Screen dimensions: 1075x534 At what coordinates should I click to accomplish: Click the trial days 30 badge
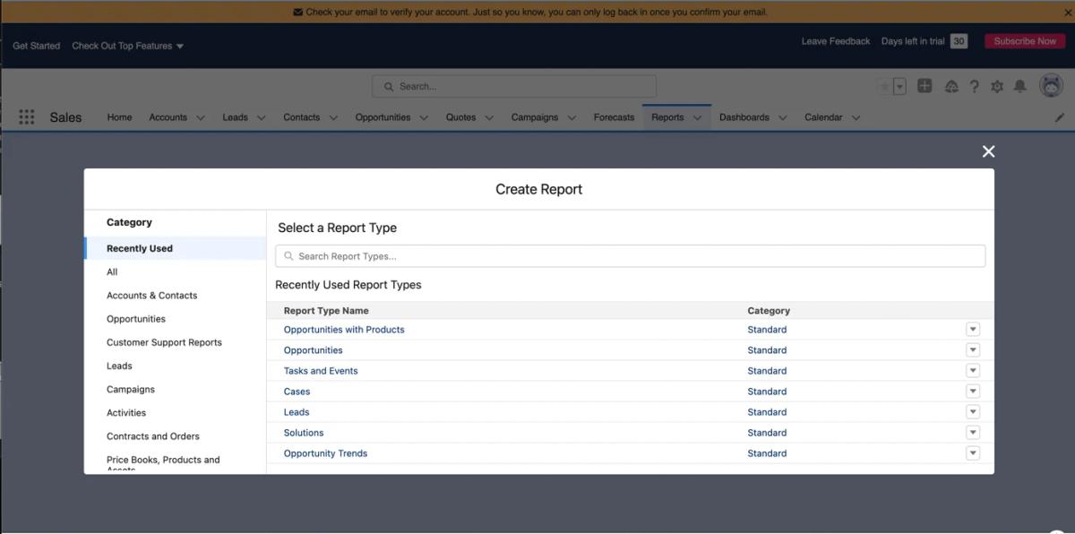click(x=959, y=41)
